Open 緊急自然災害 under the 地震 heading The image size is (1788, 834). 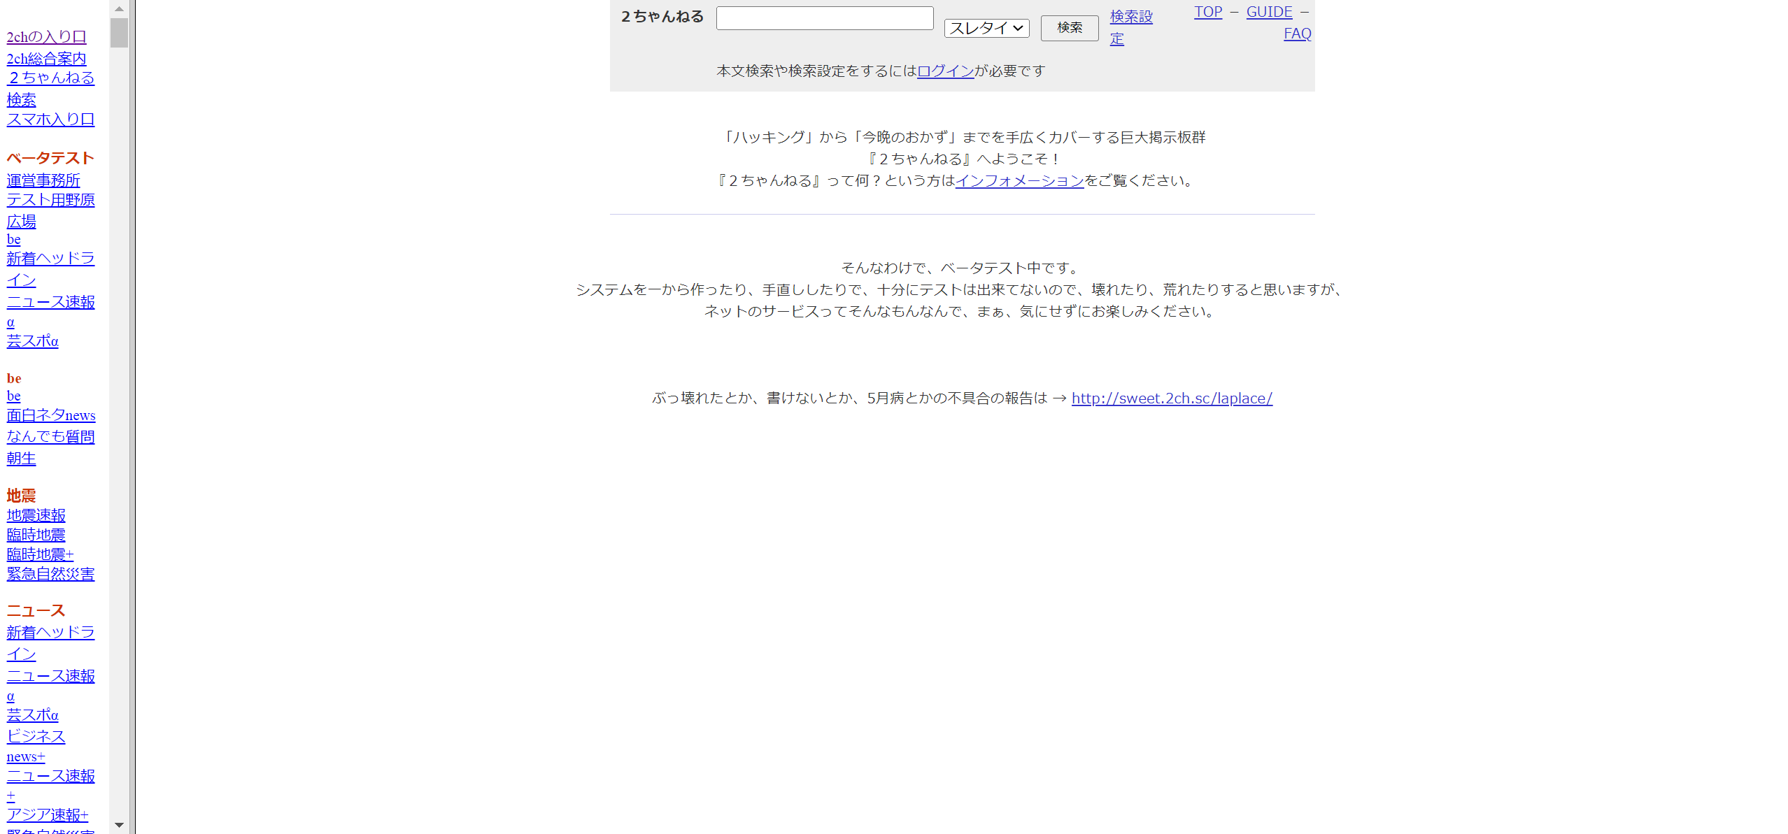50,573
